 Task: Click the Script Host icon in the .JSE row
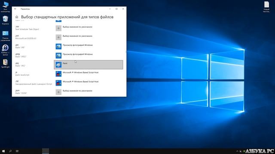pos(58,83)
